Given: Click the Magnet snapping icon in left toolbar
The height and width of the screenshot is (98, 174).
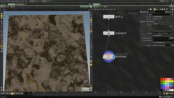Looking at the screenshot, I should (x=2, y=42).
